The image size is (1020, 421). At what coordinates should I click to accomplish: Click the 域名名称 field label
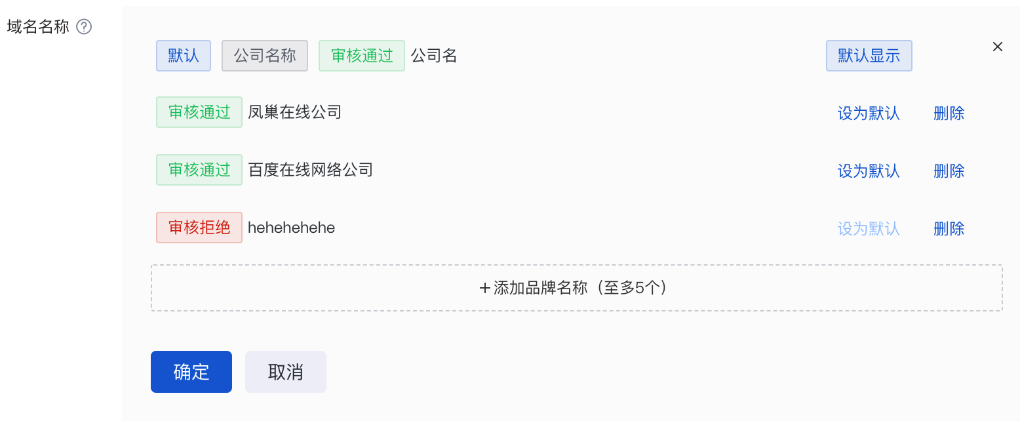coord(38,27)
